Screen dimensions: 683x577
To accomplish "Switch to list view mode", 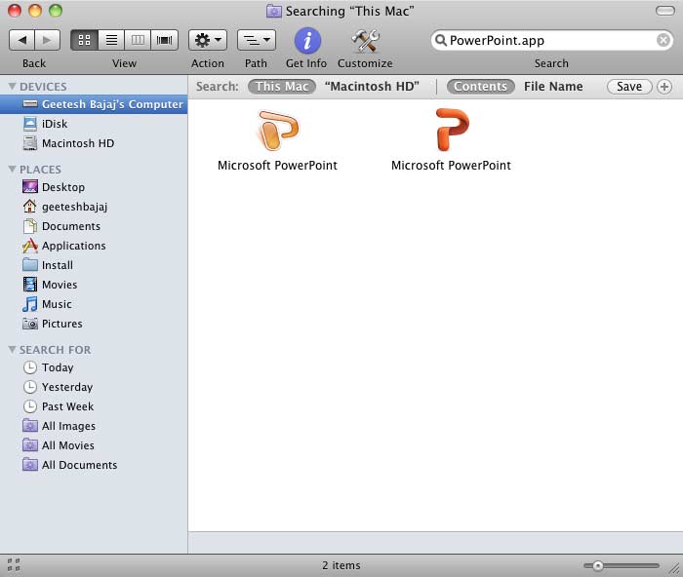I will [111, 41].
